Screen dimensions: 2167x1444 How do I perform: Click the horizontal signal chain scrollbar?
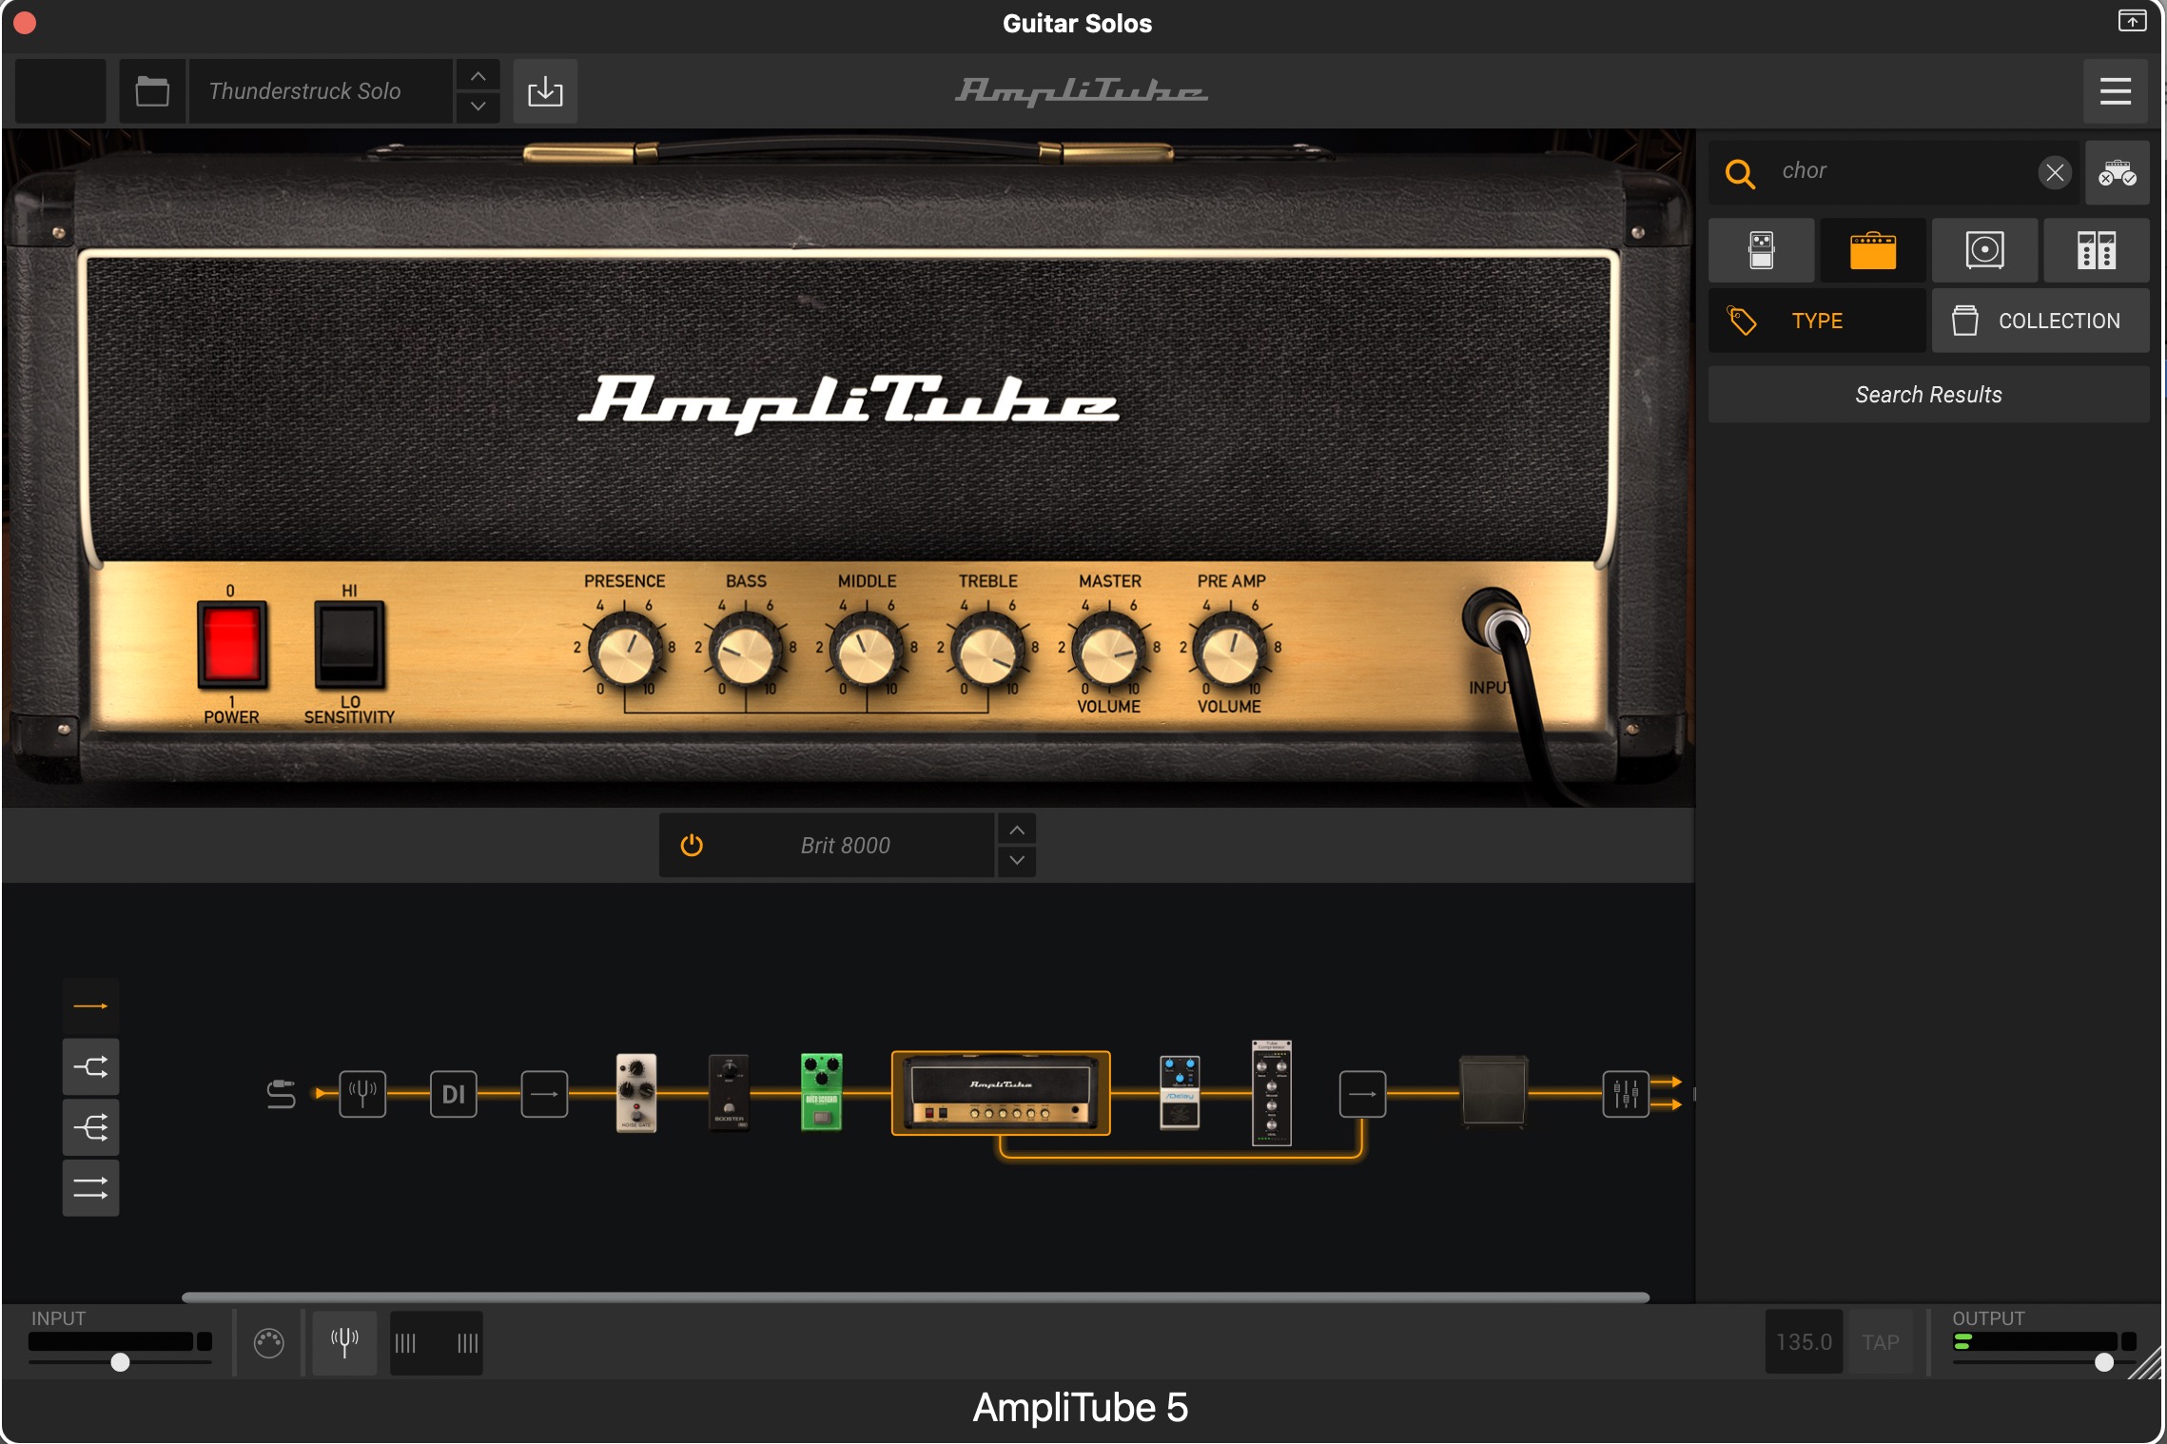coord(915,1297)
